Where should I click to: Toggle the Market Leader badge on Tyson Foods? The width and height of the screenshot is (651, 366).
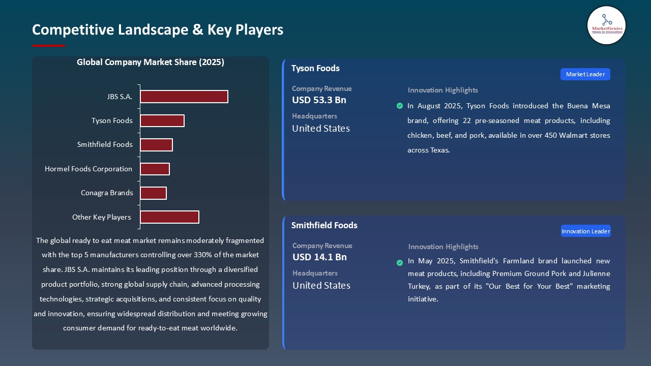click(x=585, y=74)
